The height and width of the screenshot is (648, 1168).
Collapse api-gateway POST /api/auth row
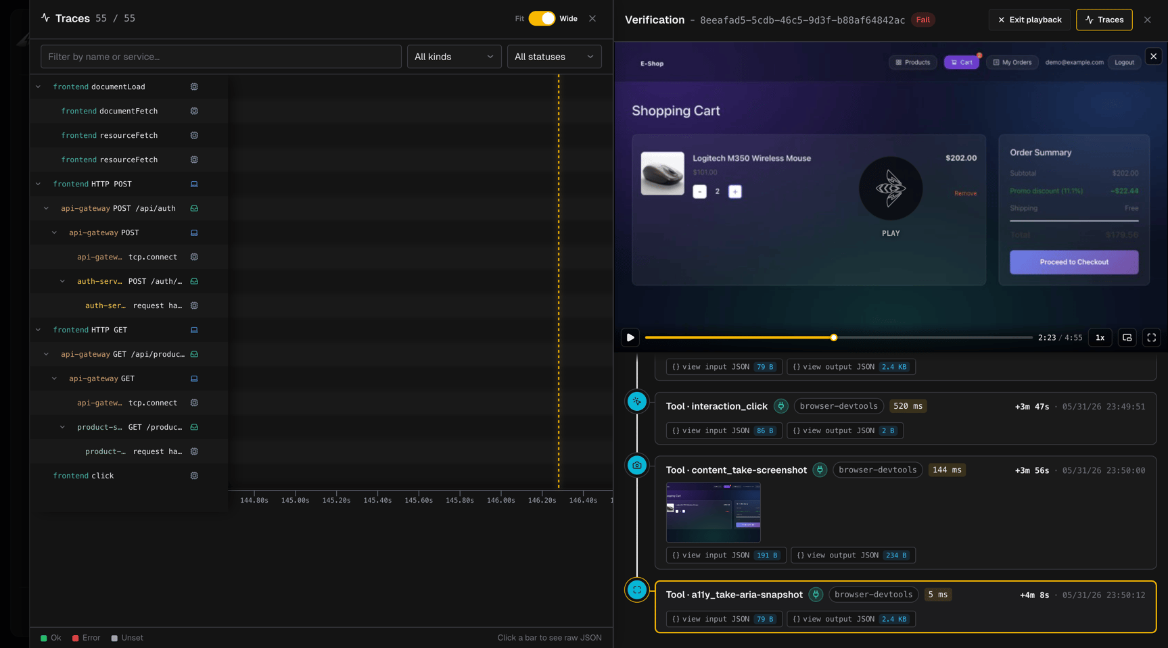47,208
